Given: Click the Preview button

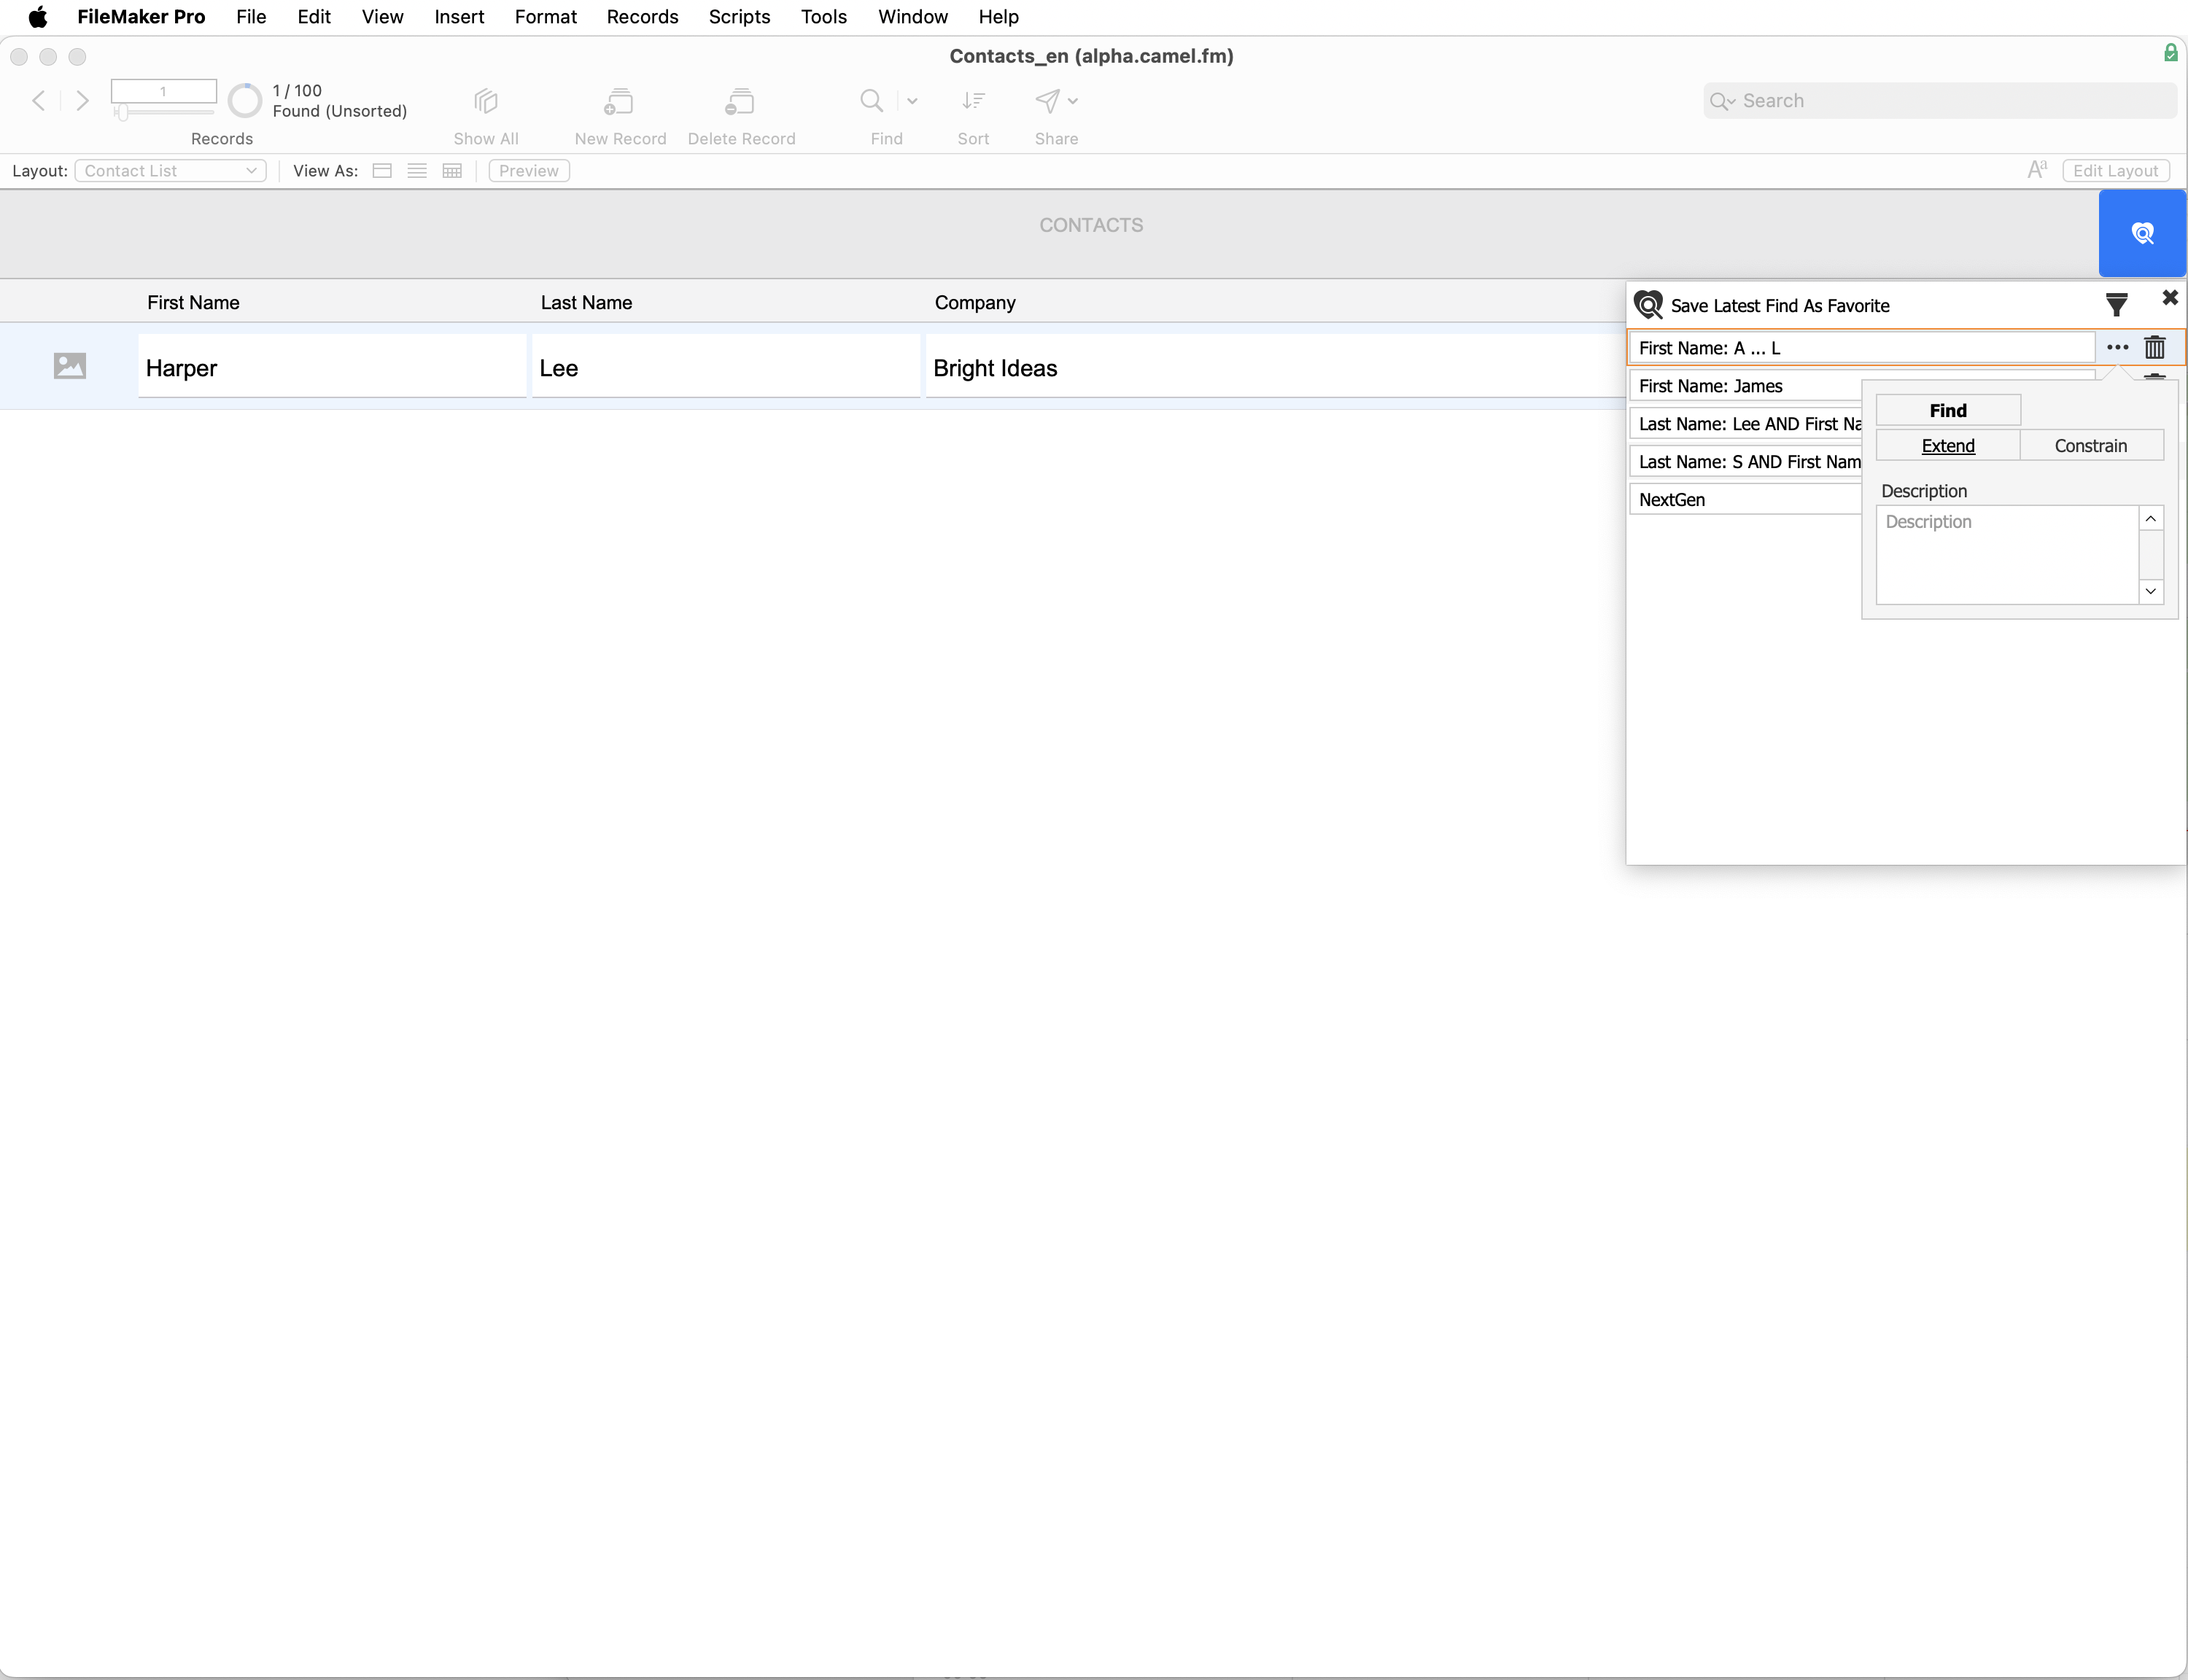Looking at the screenshot, I should point(529,171).
